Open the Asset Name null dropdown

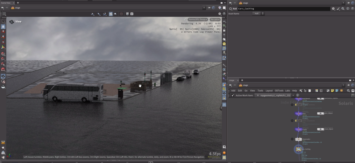[x=259, y=14]
